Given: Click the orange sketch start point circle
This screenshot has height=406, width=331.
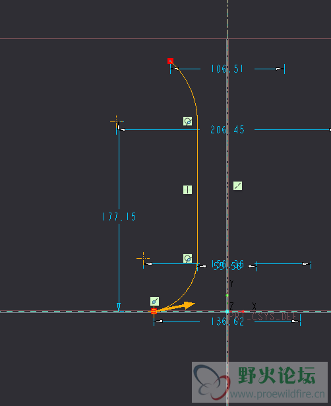Looking at the screenshot, I should [154, 311].
